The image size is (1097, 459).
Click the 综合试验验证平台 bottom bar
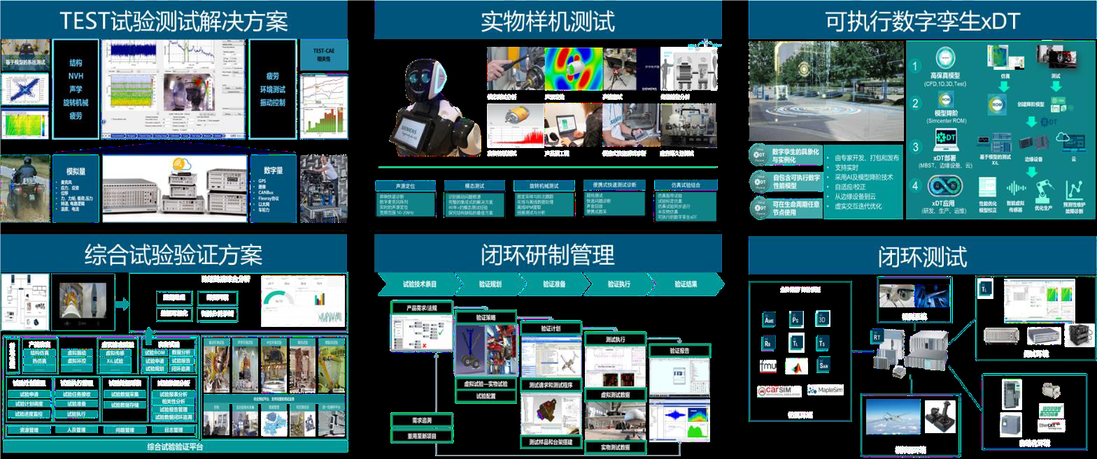[x=175, y=446]
